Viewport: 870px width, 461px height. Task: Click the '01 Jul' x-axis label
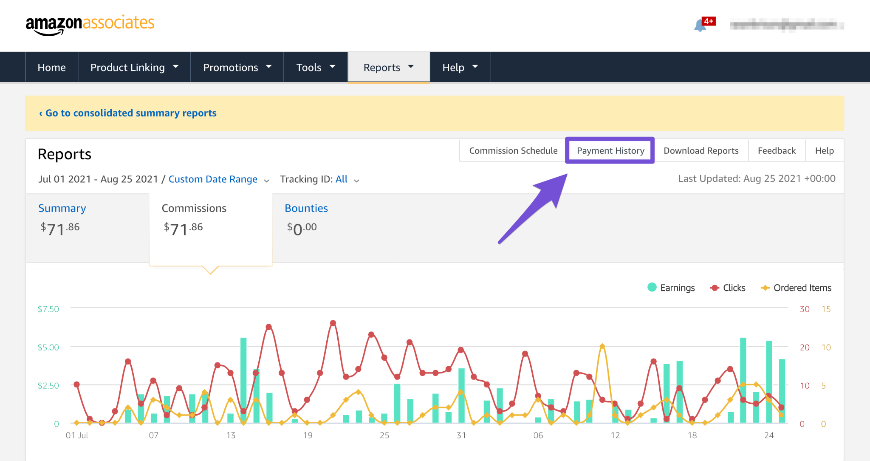(77, 435)
